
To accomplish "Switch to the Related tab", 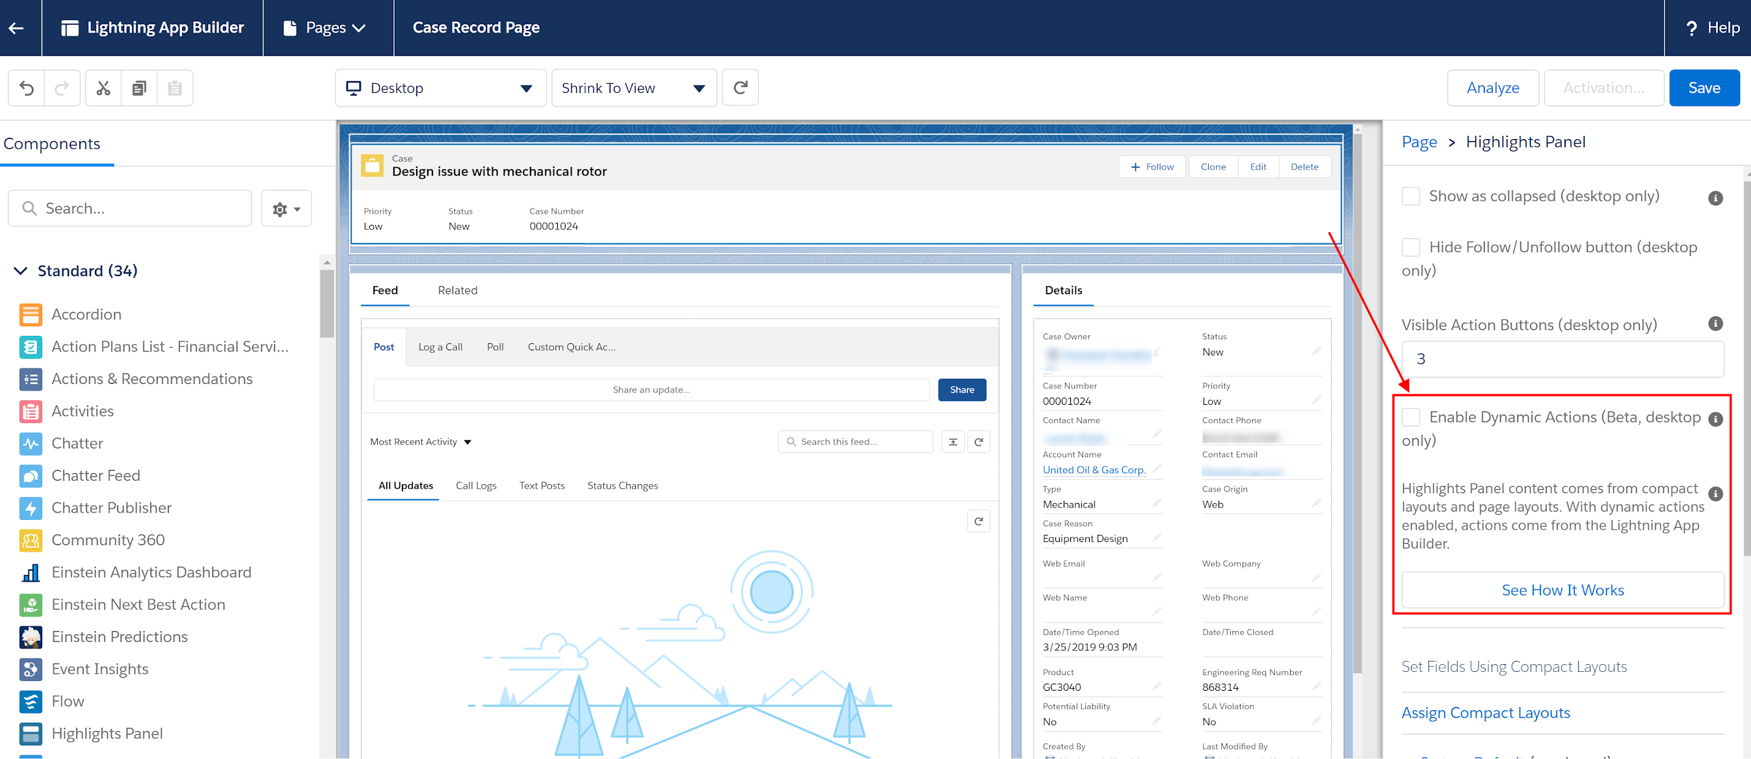I will [x=457, y=290].
